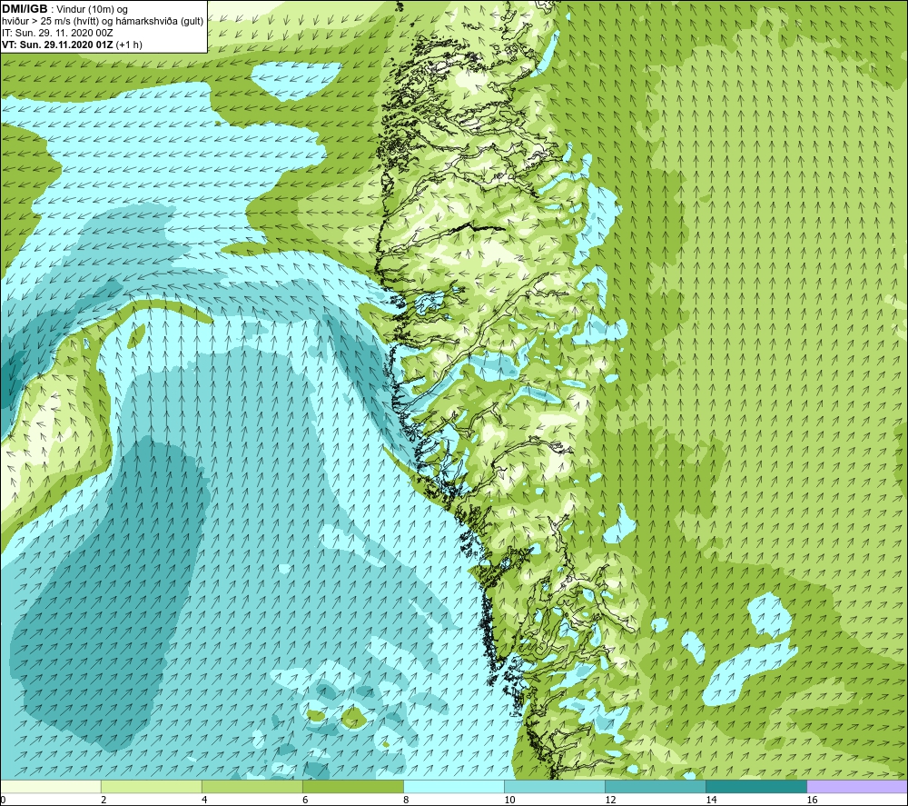Click the "(+1 h)" forecast offset text
908x806 pixels.
tap(129, 45)
